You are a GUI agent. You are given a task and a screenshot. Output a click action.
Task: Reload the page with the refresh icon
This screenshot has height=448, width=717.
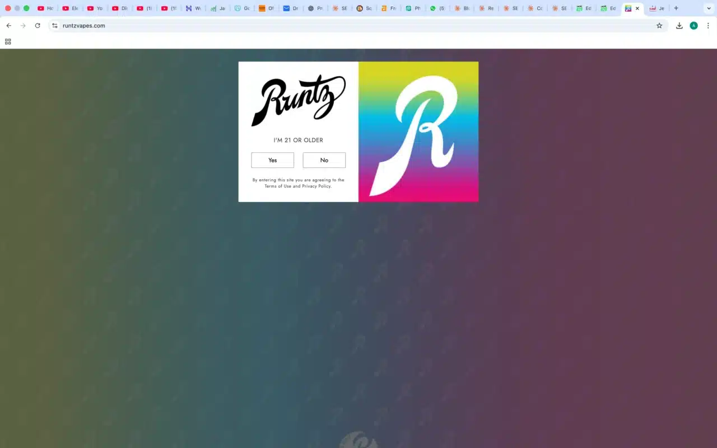pyautogui.click(x=38, y=26)
